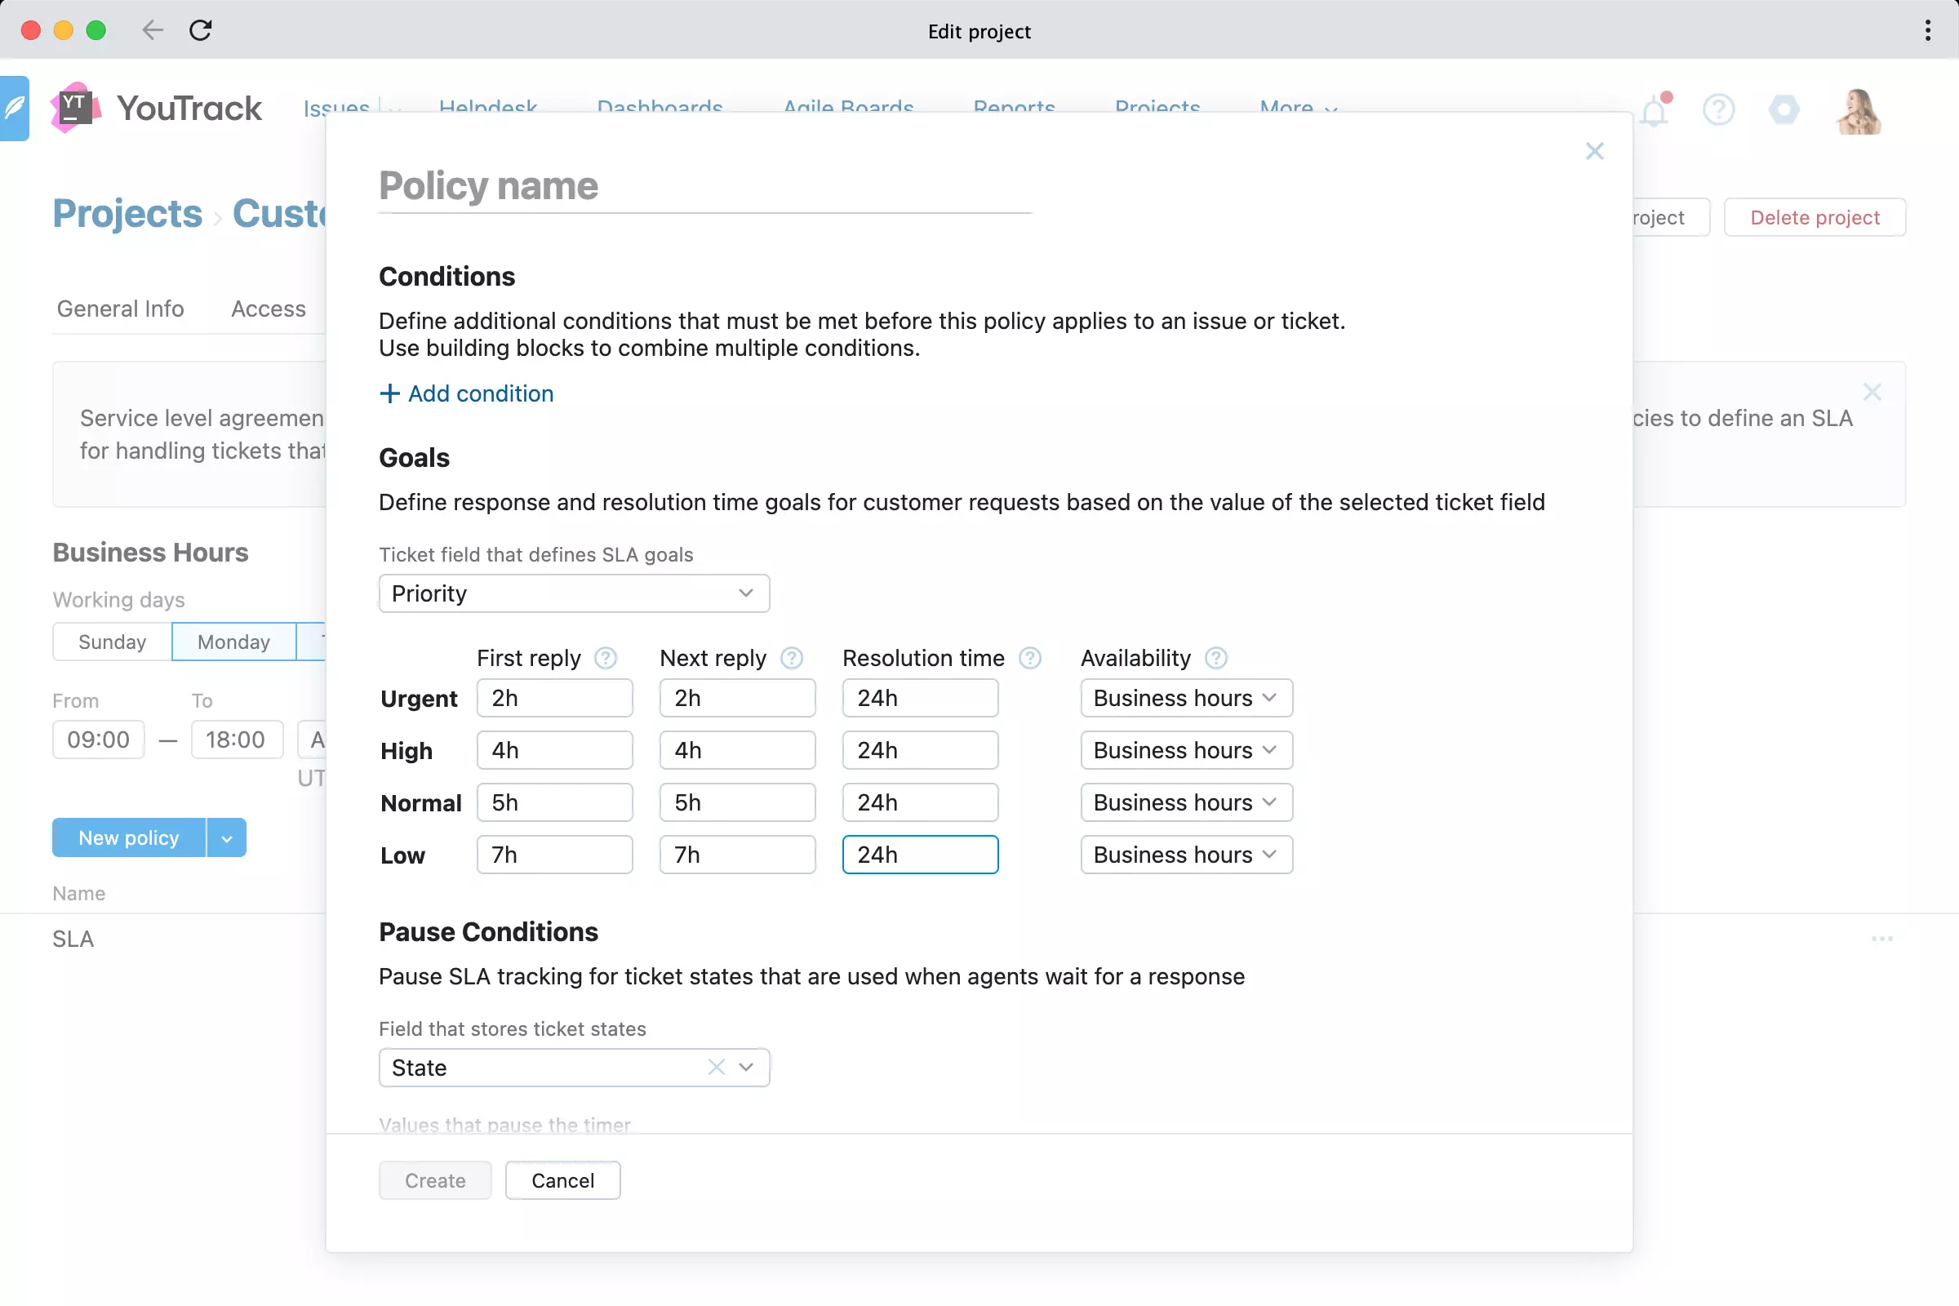
Task: Click the First reply help icon
Action: 605,658
